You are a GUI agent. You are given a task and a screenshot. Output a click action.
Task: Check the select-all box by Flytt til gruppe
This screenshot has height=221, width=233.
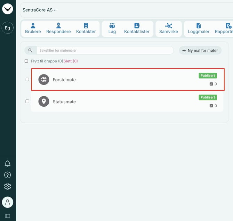(x=26, y=61)
